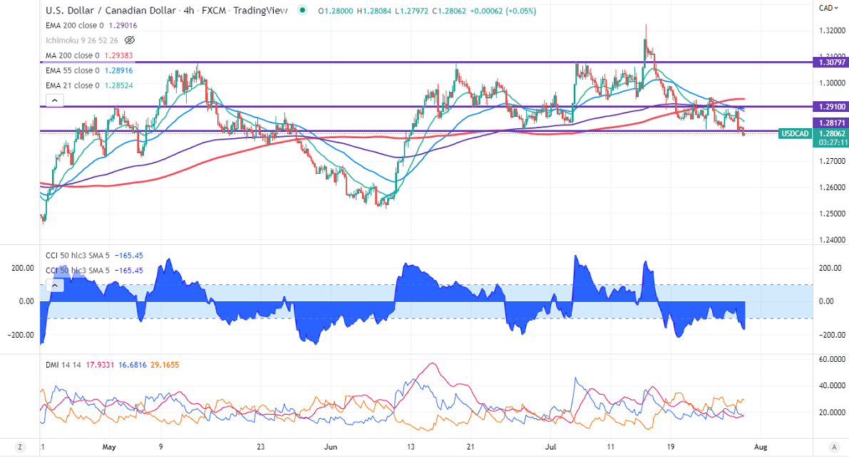This screenshot has width=849, height=458.
Task: Click the Aug label on time axis
Action: click(x=761, y=447)
